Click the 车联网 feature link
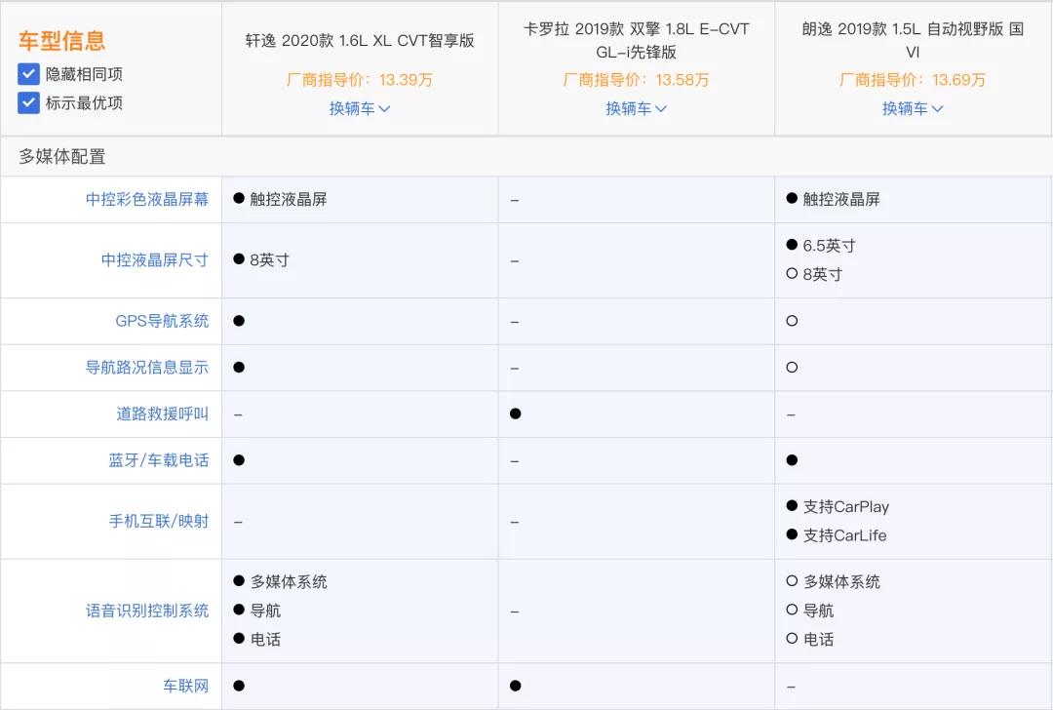 (x=186, y=686)
